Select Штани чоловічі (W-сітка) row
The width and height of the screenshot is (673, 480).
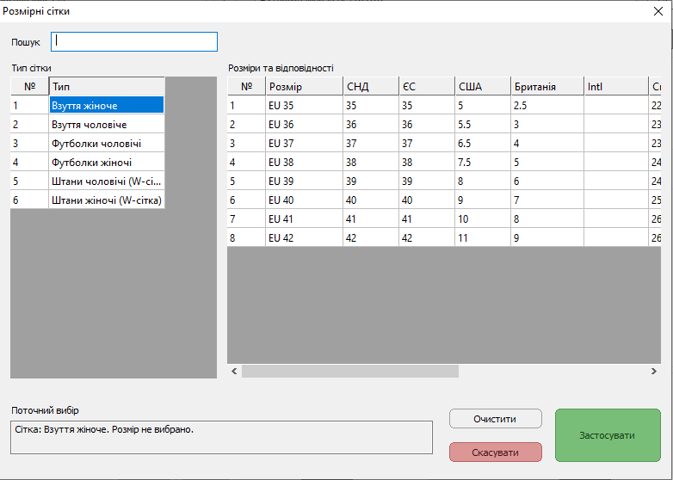pos(106,181)
